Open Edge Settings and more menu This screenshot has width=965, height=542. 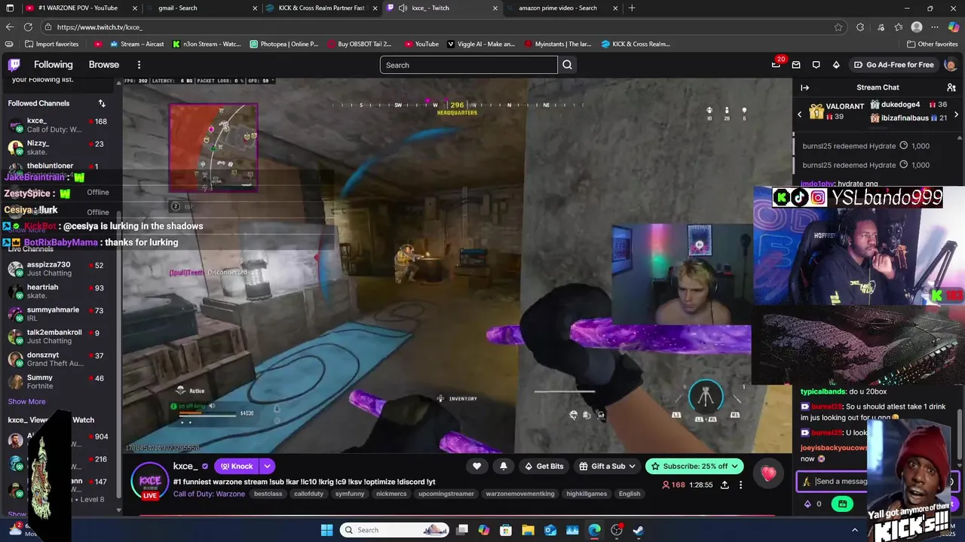(x=936, y=27)
